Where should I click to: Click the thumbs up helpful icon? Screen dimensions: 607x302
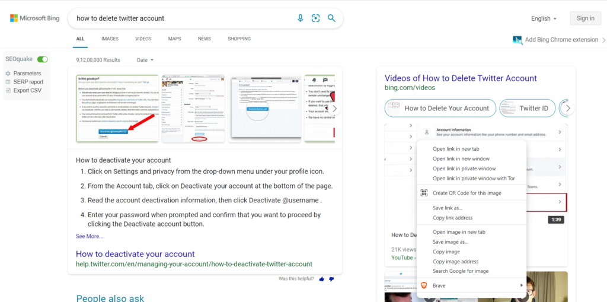(321, 279)
